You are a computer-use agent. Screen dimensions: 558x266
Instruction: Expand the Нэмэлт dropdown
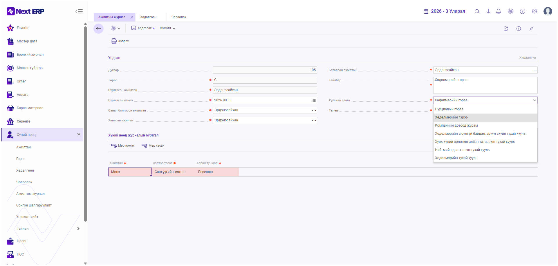pyautogui.click(x=167, y=28)
